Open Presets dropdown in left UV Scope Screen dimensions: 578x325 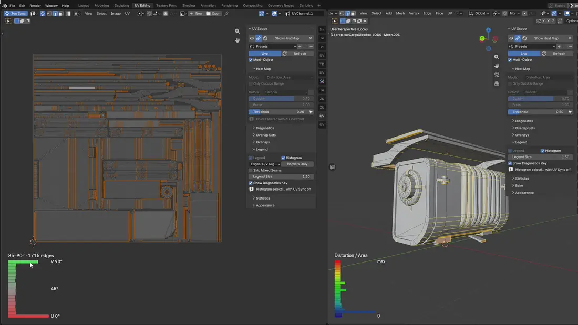[273, 46]
